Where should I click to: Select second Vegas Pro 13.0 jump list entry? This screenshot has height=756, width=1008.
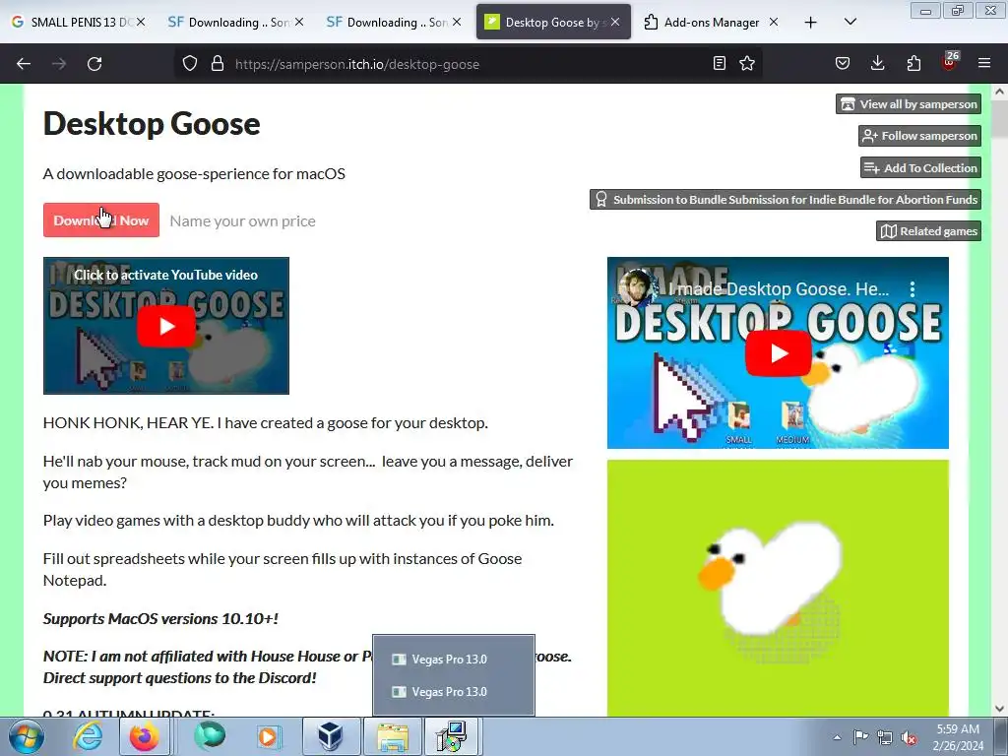tap(453, 692)
